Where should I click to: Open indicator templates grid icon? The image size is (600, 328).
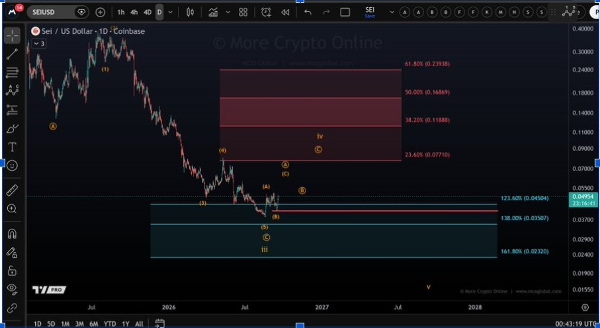click(243, 13)
